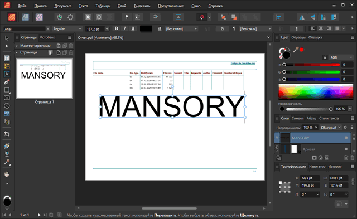Image resolution: width=357 pixels, height=219 pixels.
Task: Toggle visibility of MANSORY layer
Action: pyautogui.click(x=346, y=138)
